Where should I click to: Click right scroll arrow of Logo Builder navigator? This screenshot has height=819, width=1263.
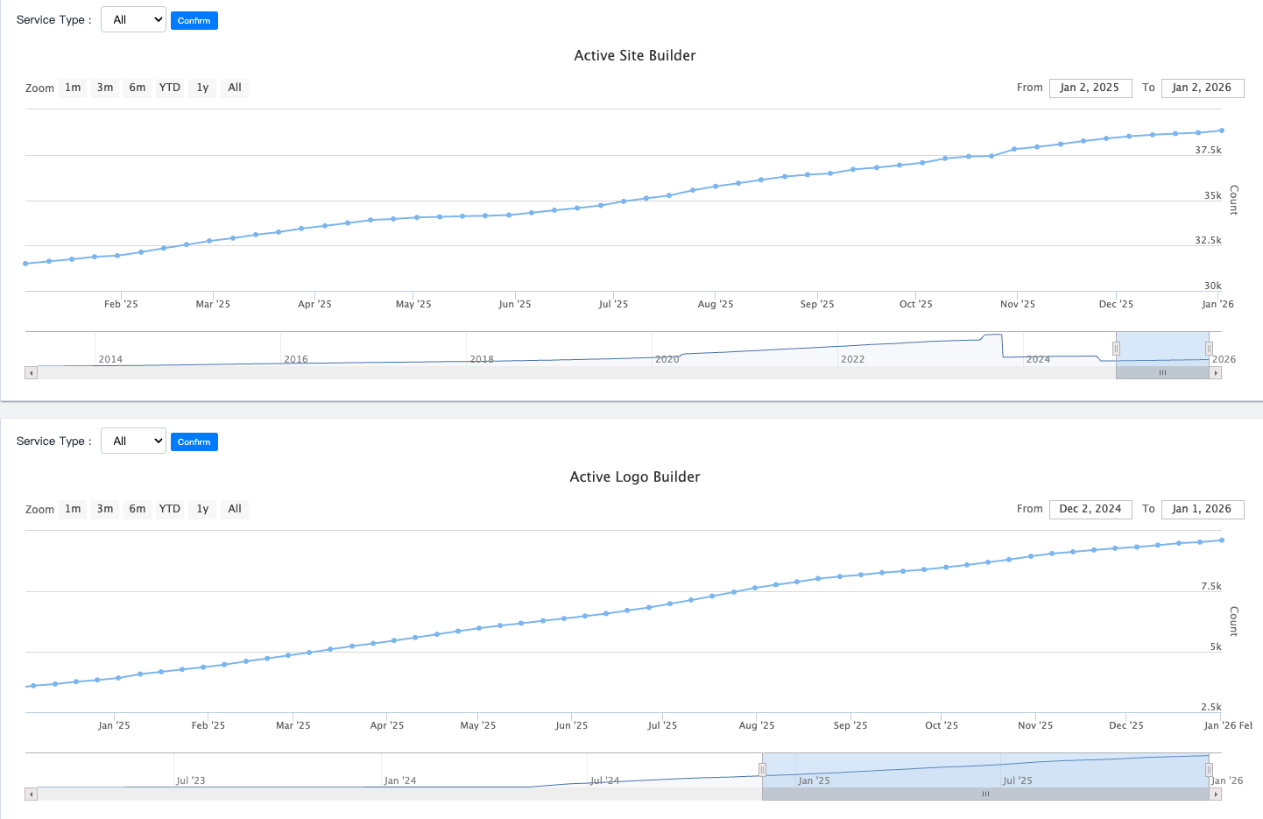coord(1215,794)
